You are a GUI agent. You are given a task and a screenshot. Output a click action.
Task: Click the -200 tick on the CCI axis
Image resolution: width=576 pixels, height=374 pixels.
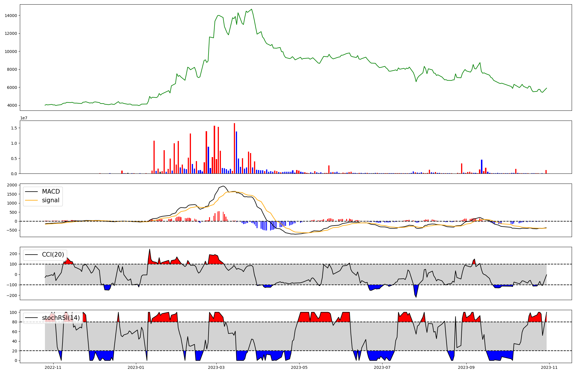click(12, 295)
